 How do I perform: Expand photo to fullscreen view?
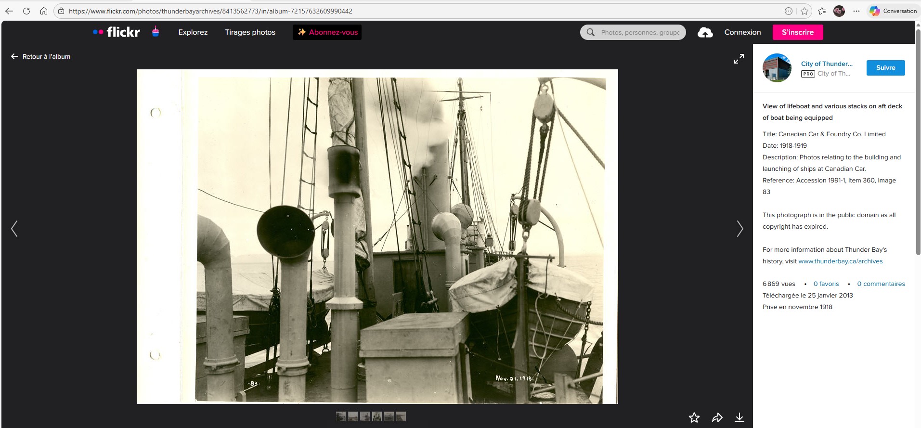click(x=739, y=59)
